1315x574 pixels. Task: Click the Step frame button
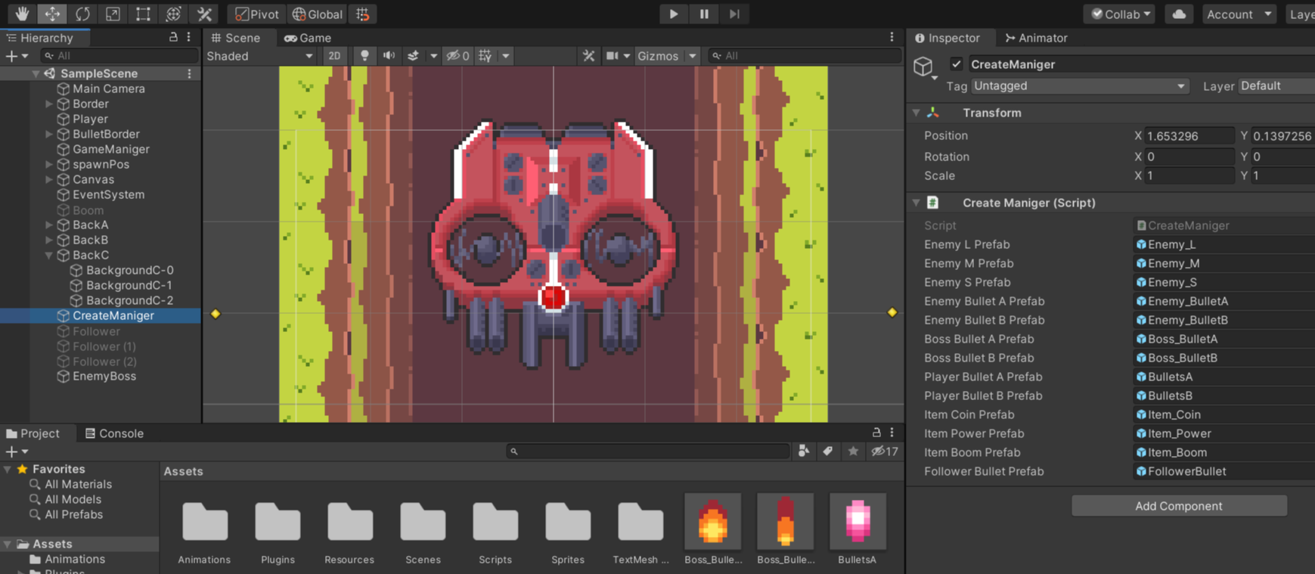click(734, 14)
